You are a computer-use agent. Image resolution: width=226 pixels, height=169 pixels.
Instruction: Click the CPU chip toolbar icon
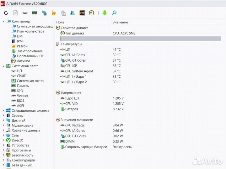click(25, 13)
